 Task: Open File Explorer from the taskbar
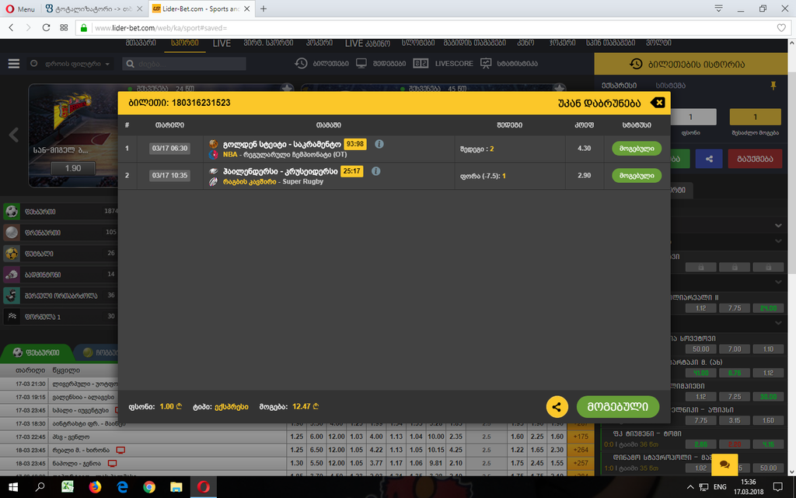click(176, 487)
